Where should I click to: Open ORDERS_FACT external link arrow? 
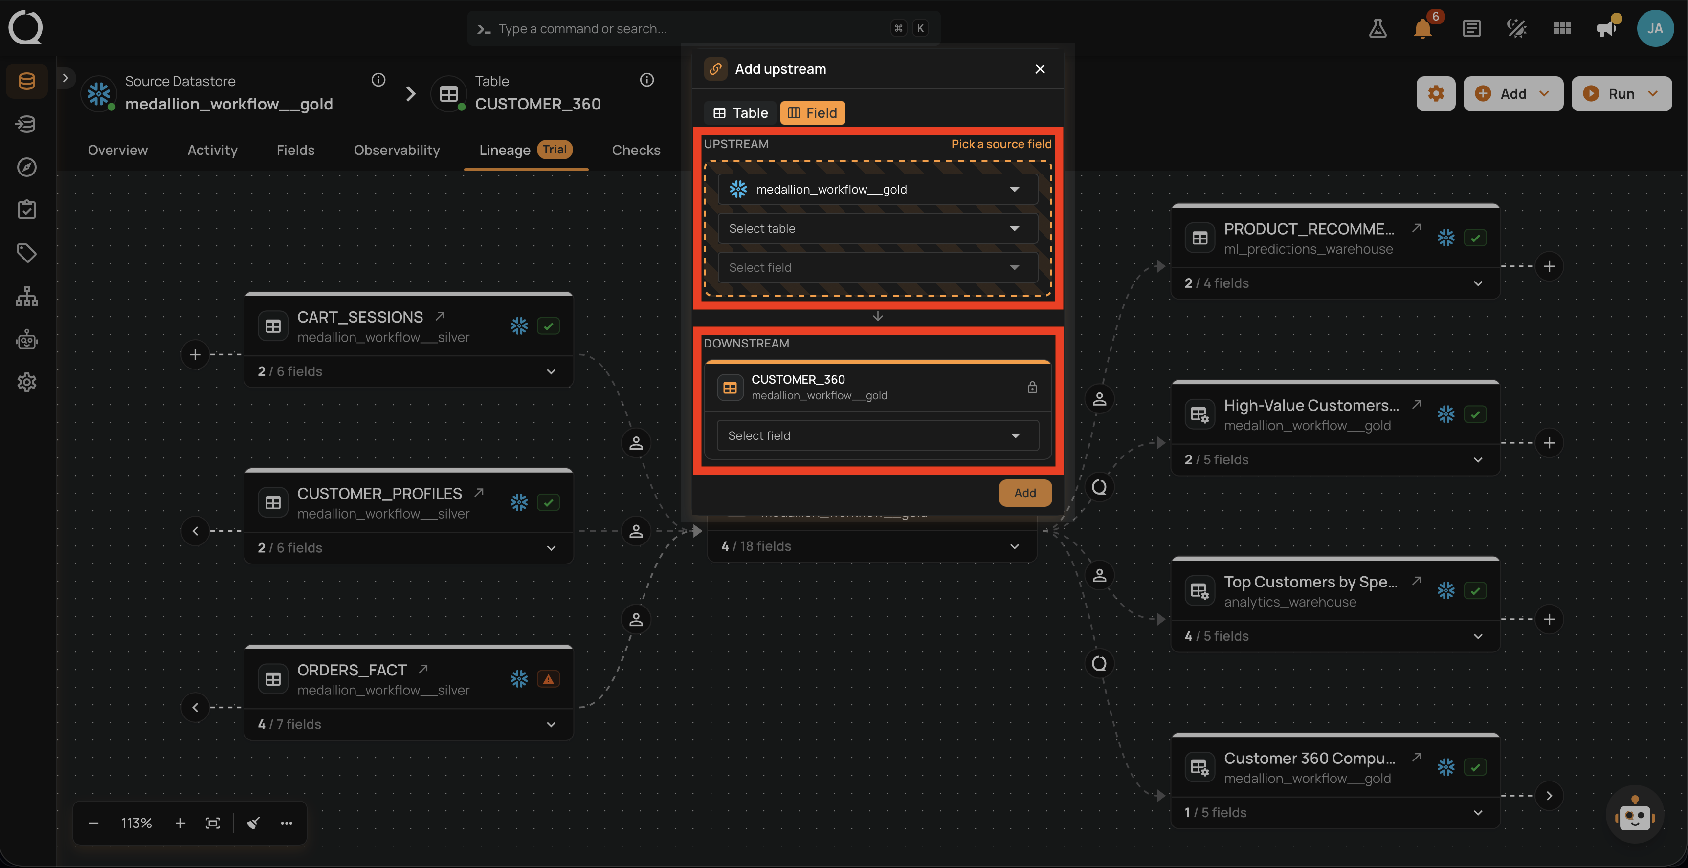[x=423, y=669]
